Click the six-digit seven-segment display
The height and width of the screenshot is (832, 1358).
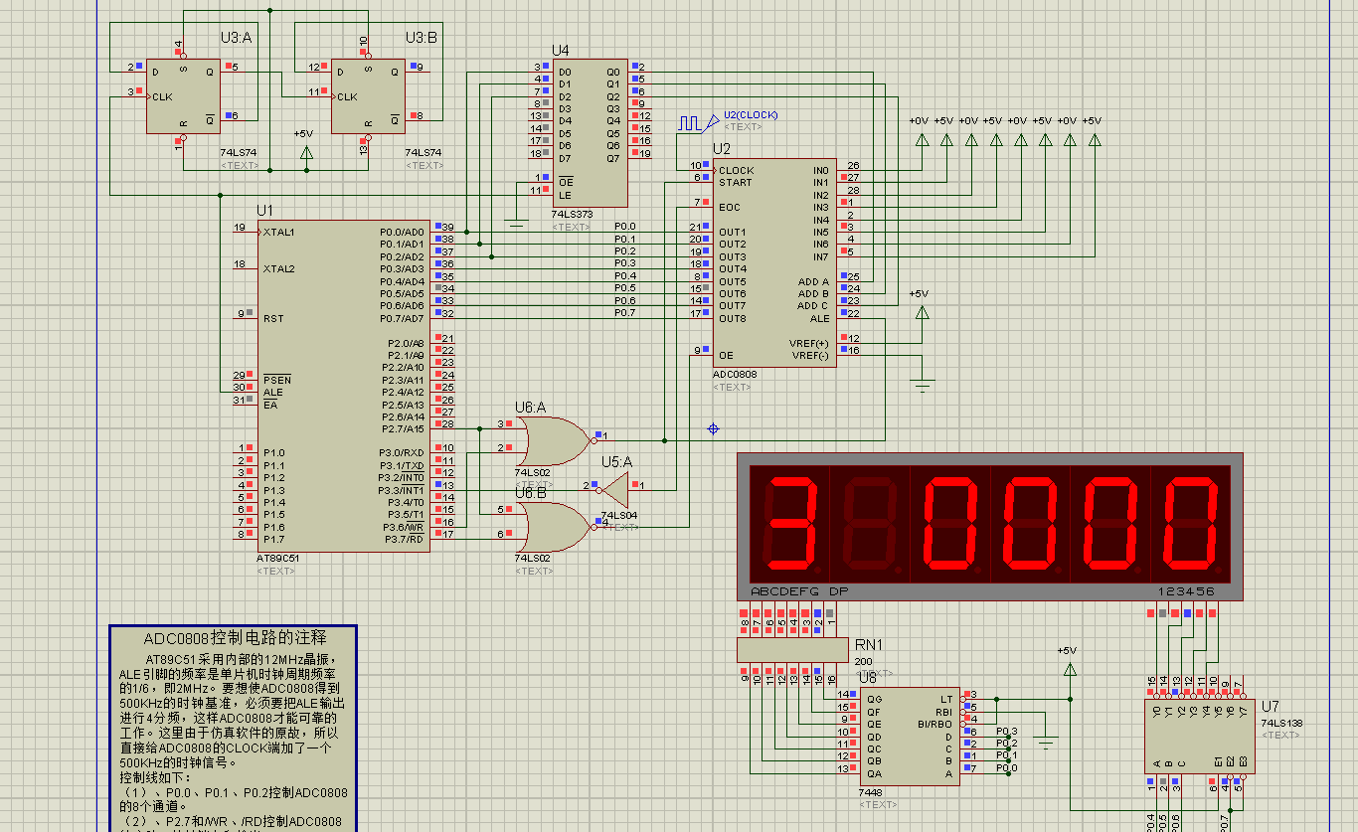(x=989, y=526)
